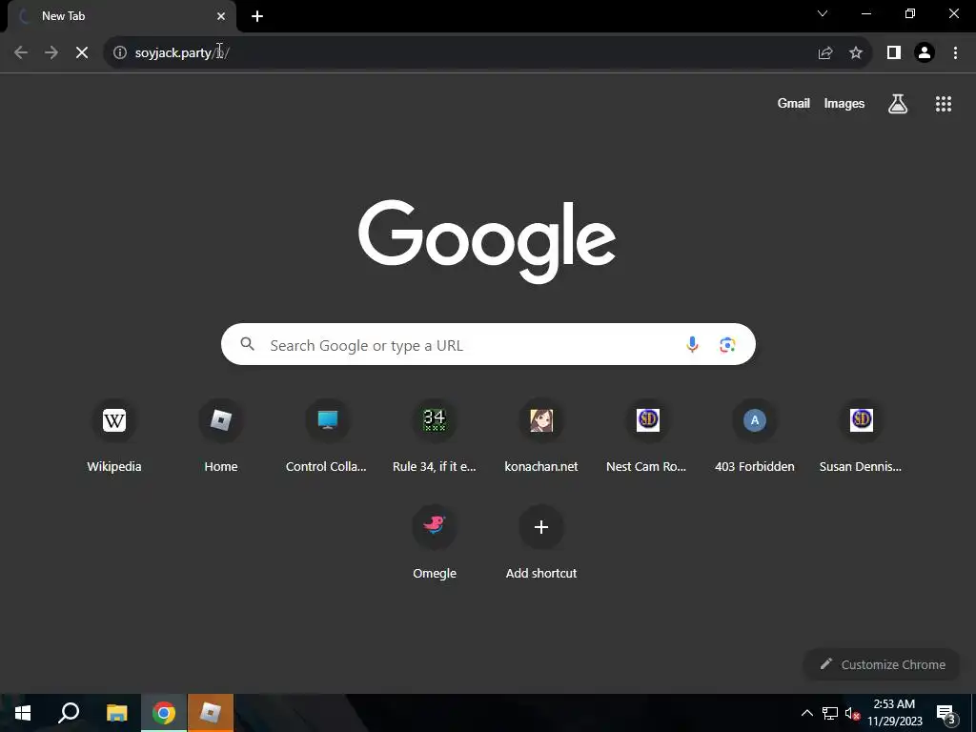Open the side panel icon
976x732 pixels.
tap(894, 53)
